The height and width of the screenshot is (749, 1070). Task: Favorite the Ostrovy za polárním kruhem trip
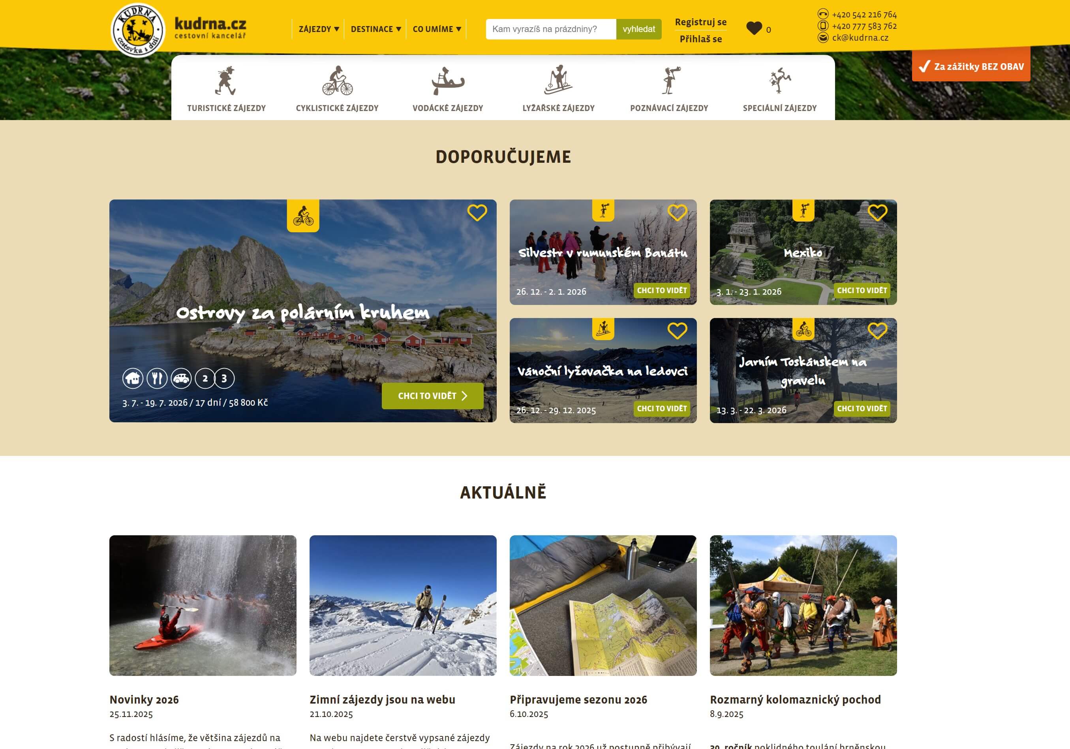coord(477,213)
